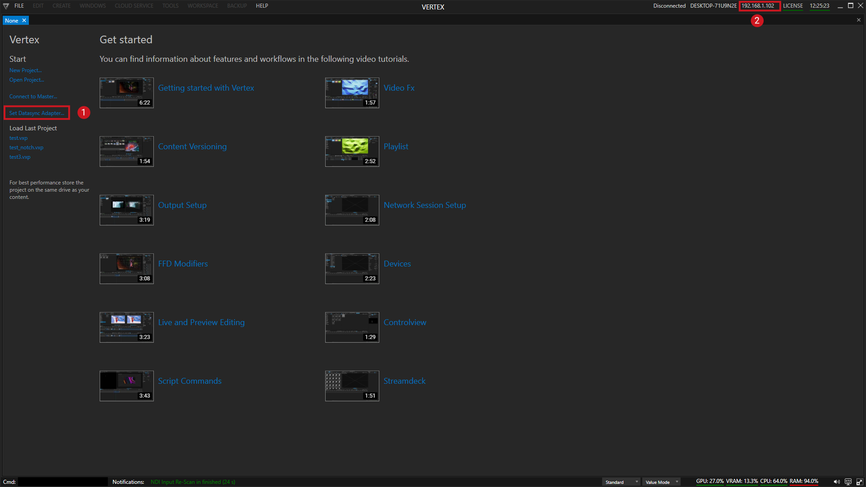Click Set Datasync Adapter link
Screen dimensions: 866x487
click(x=37, y=113)
